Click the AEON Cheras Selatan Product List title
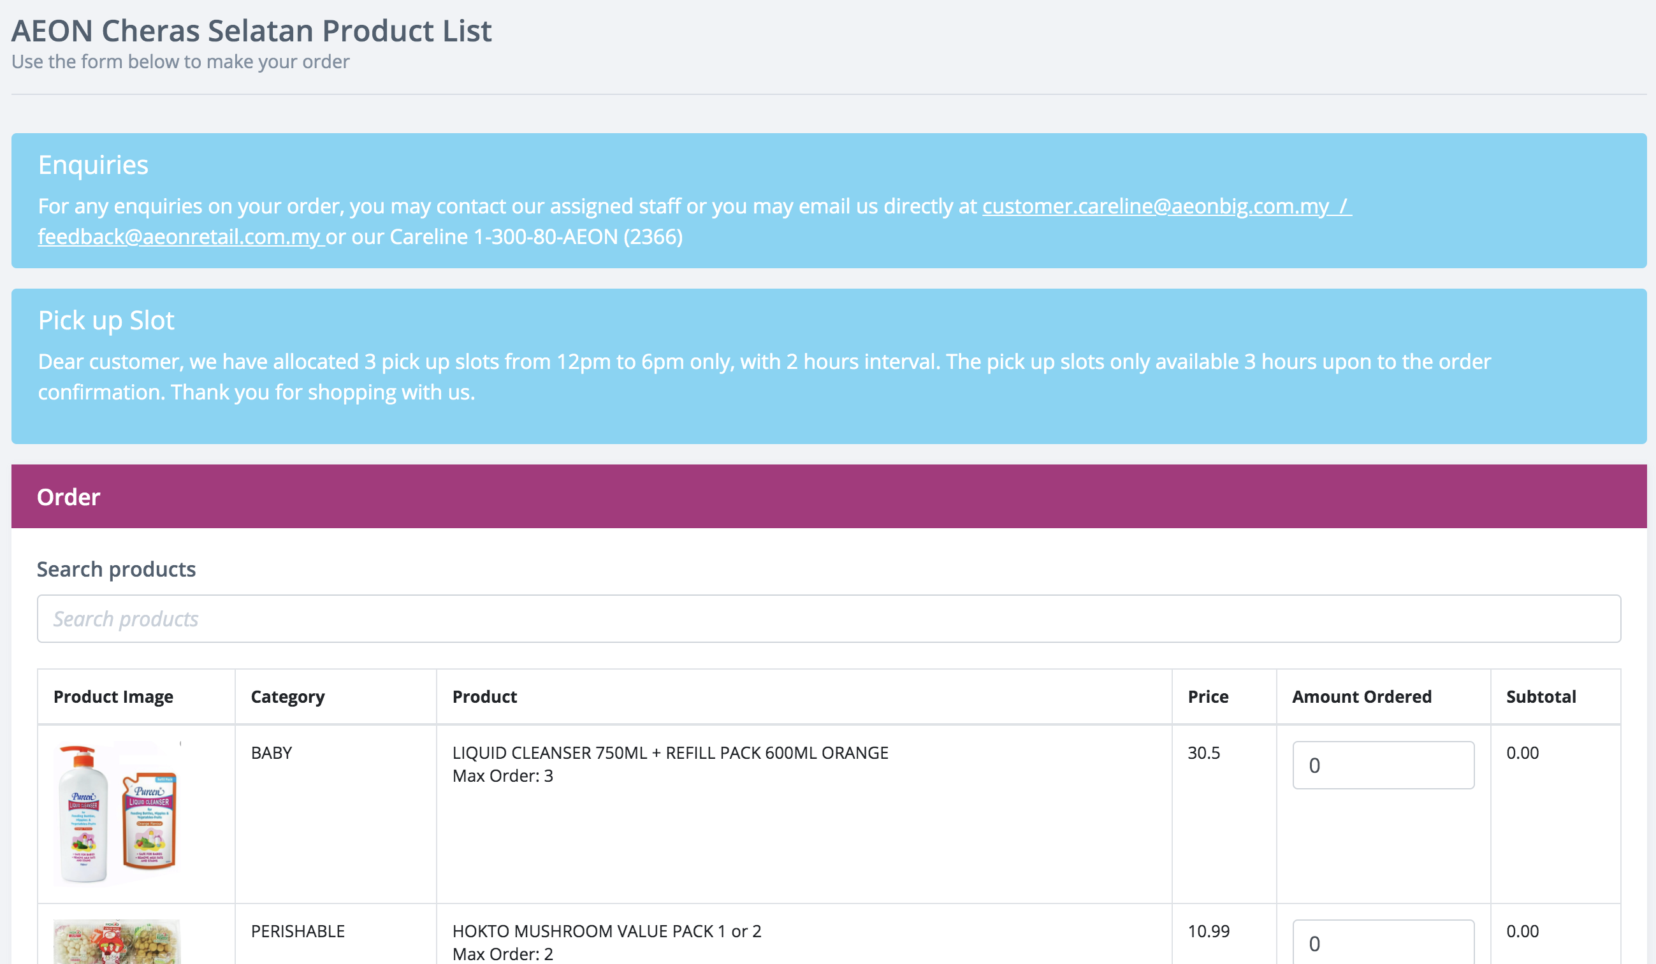This screenshot has height=964, width=1656. coord(252,31)
